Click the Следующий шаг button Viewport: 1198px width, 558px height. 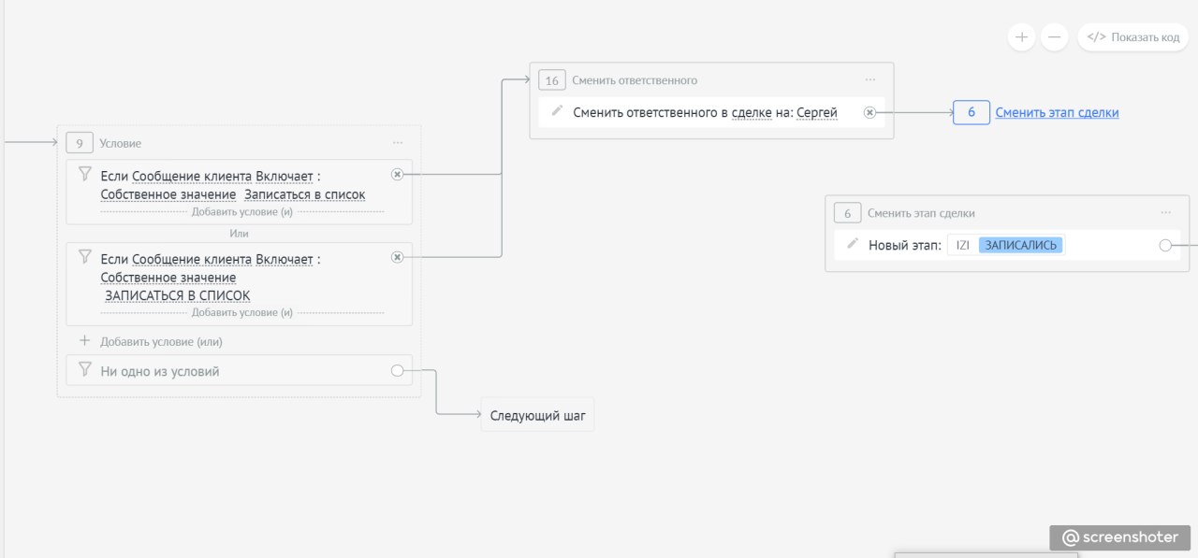537,416
